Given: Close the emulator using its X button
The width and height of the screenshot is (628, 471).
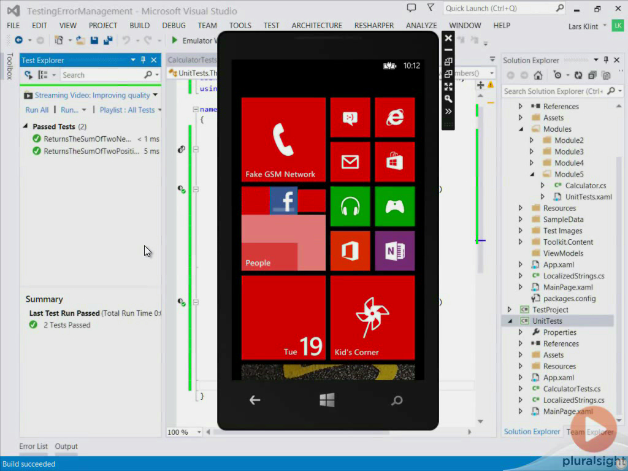Looking at the screenshot, I should pos(448,38).
